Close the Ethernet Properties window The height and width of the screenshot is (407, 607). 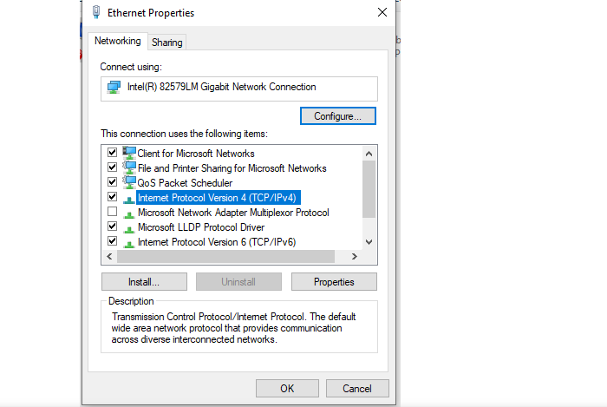pyautogui.click(x=382, y=12)
